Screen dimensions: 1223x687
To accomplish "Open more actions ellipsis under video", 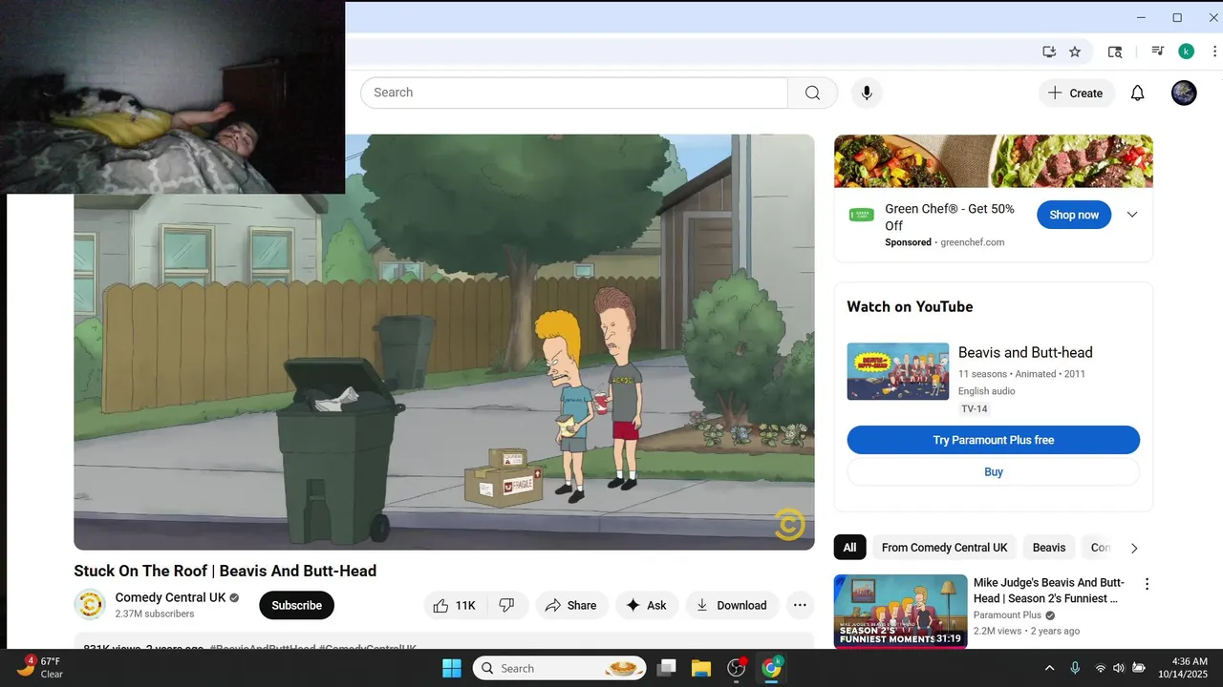I will coord(801,605).
